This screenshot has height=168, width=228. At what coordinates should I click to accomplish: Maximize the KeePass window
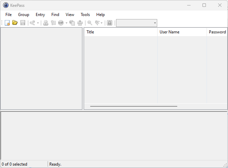pyautogui.click(x=204, y=5)
